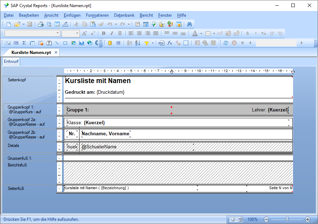Open the Bearbeiten menu

(x=29, y=15)
